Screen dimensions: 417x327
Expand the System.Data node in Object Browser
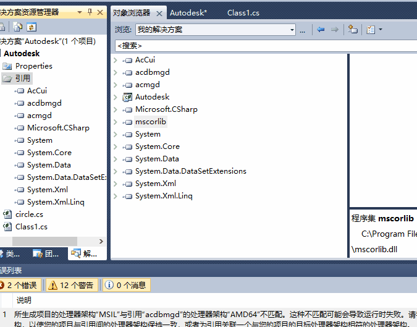point(116,159)
